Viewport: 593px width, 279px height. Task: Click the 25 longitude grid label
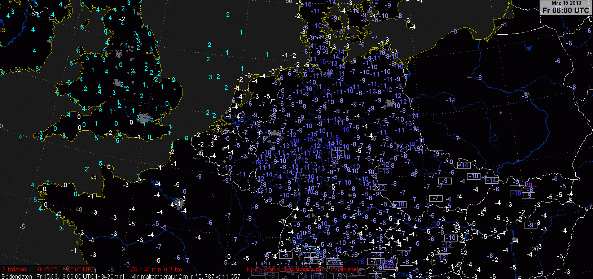coord(589,54)
